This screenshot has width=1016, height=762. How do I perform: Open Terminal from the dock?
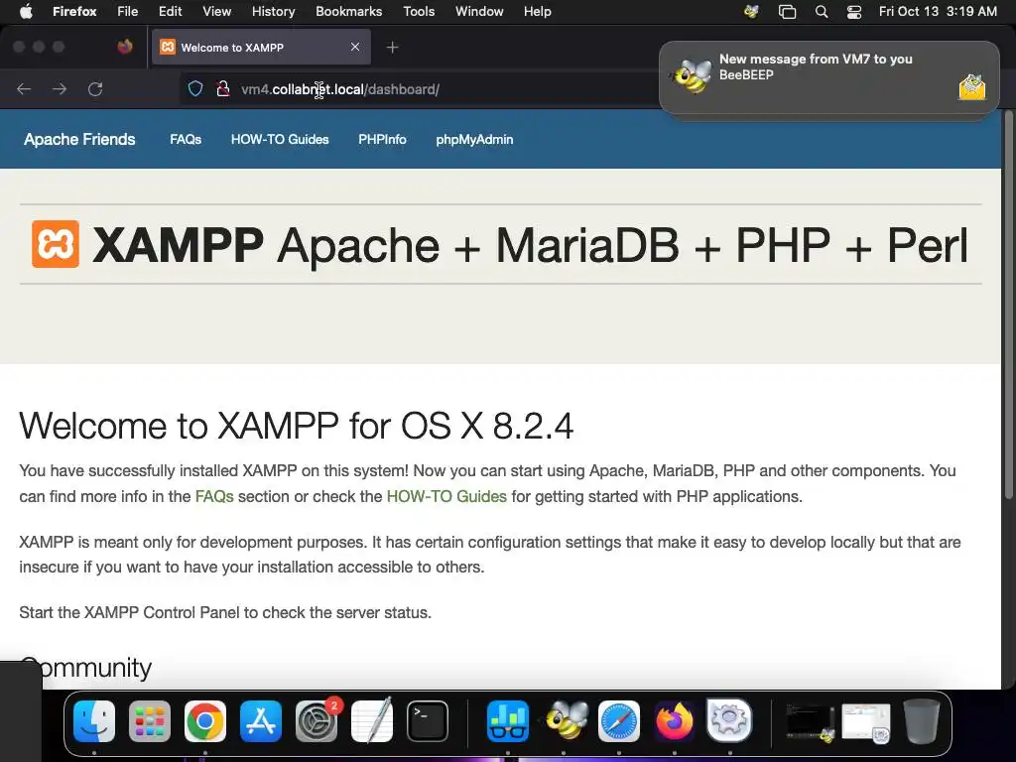(428, 720)
